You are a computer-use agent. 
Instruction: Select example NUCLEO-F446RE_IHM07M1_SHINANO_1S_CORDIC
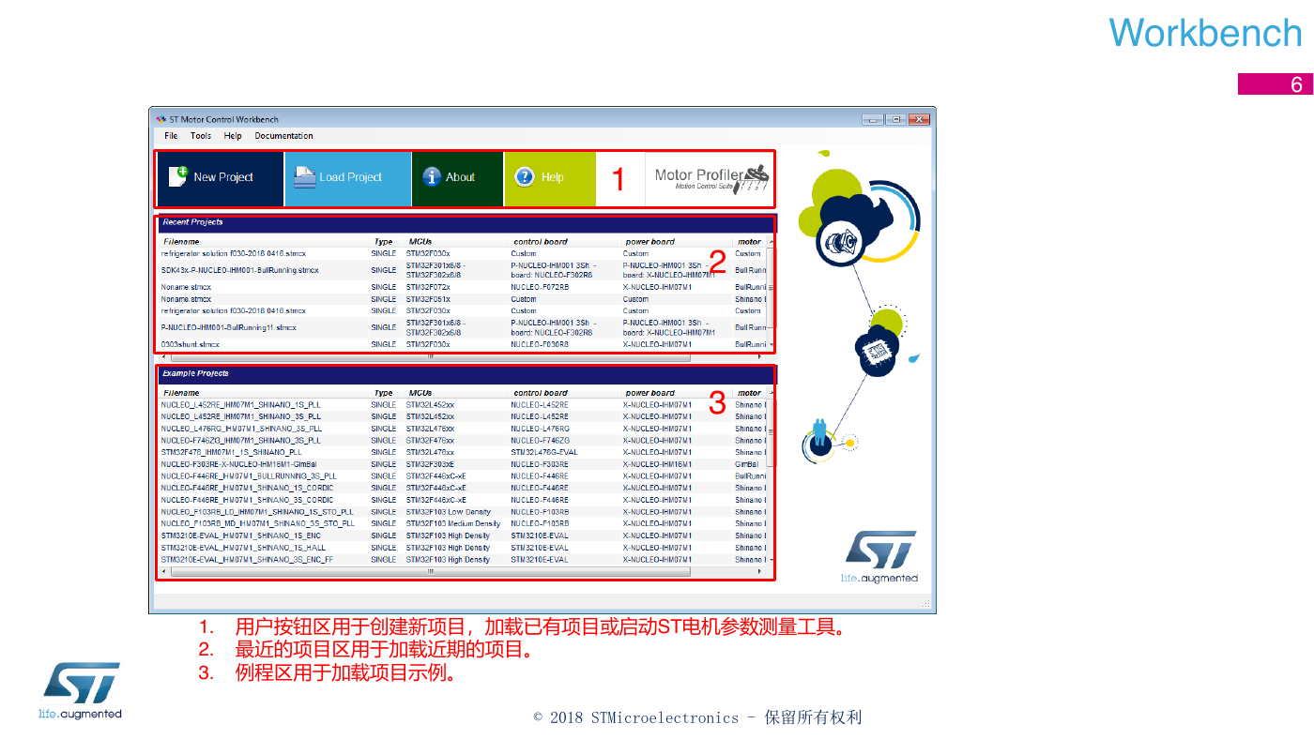pyautogui.click(x=463, y=488)
